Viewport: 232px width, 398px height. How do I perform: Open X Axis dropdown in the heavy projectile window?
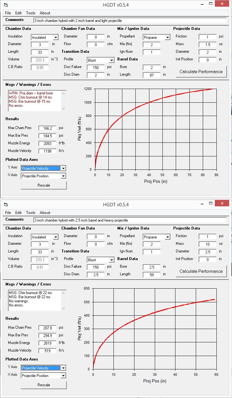[x=63, y=376]
